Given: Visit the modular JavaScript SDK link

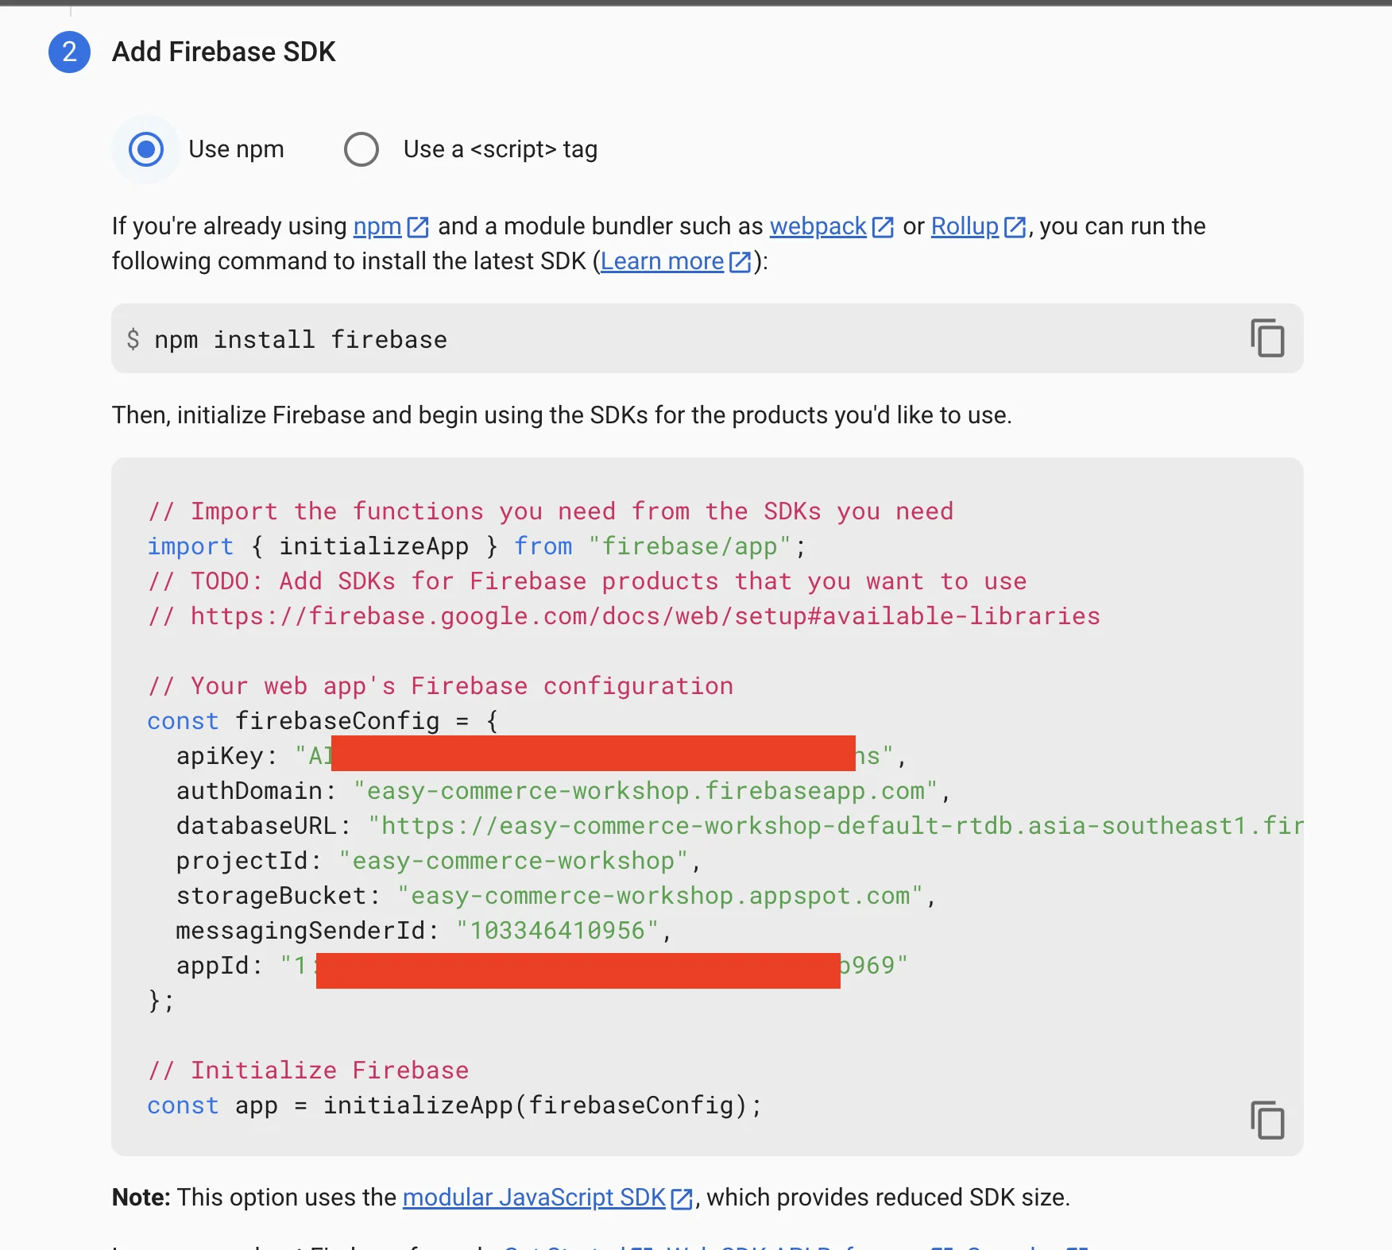Looking at the screenshot, I should tap(534, 1197).
